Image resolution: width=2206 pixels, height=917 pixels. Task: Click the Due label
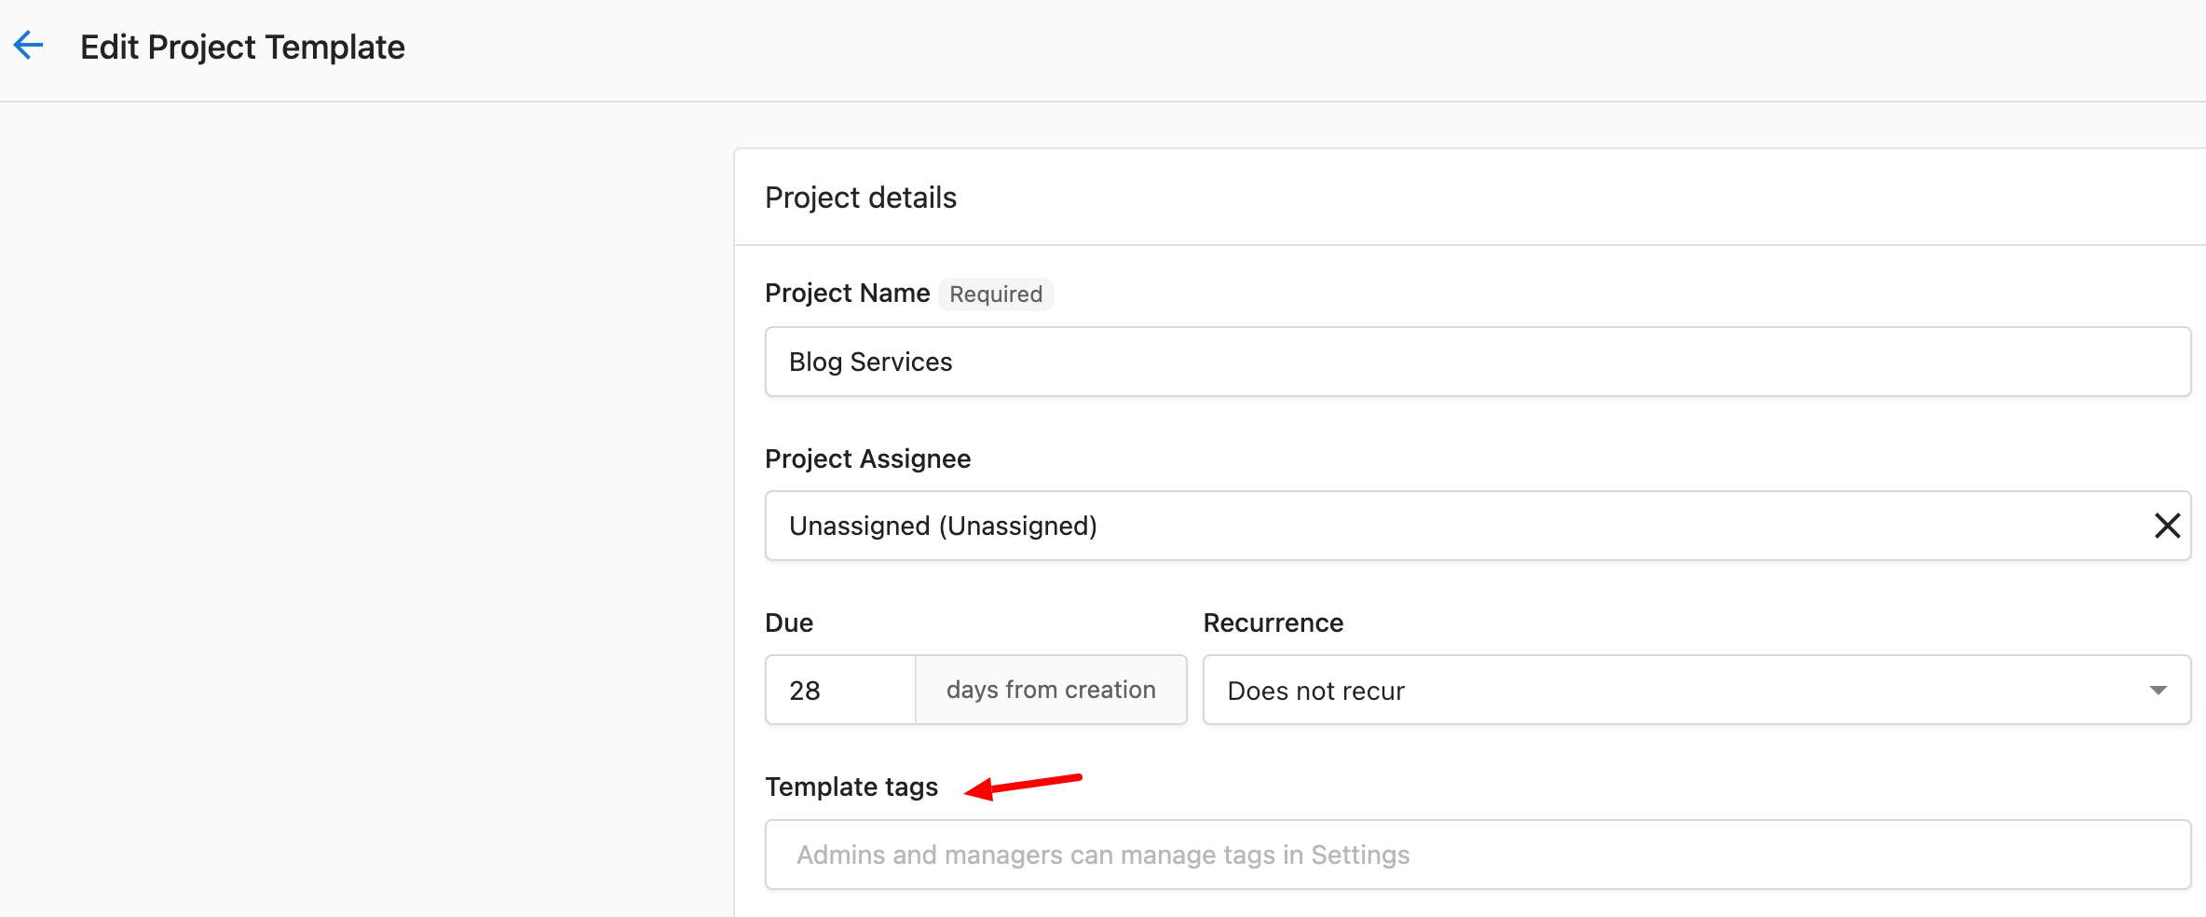(x=788, y=623)
